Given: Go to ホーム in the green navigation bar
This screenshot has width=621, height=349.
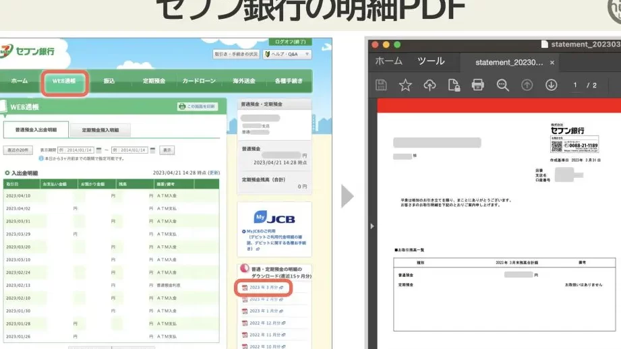Looking at the screenshot, I should [20, 81].
